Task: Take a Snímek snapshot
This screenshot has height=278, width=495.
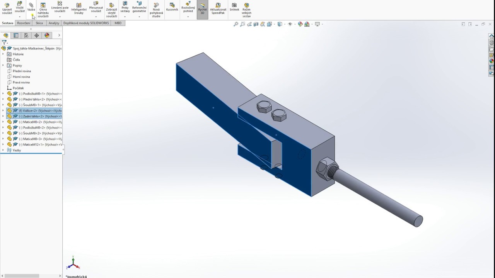Action: click(x=234, y=7)
